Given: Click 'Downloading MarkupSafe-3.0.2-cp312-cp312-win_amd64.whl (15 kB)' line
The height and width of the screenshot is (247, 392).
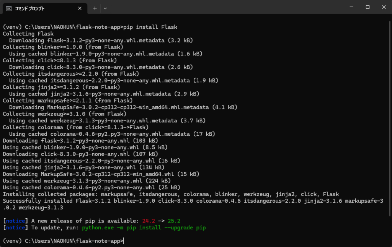Looking at the screenshot, I should pos(101,174).
